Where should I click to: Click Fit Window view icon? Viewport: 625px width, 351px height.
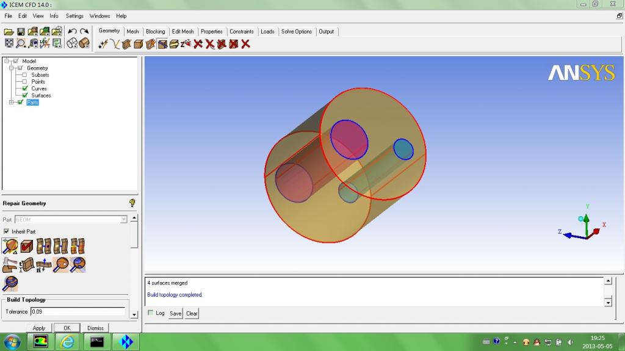point(9,43)
